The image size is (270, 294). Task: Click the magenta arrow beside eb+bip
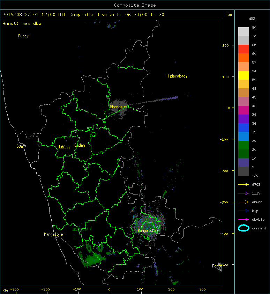coord(243,219)
